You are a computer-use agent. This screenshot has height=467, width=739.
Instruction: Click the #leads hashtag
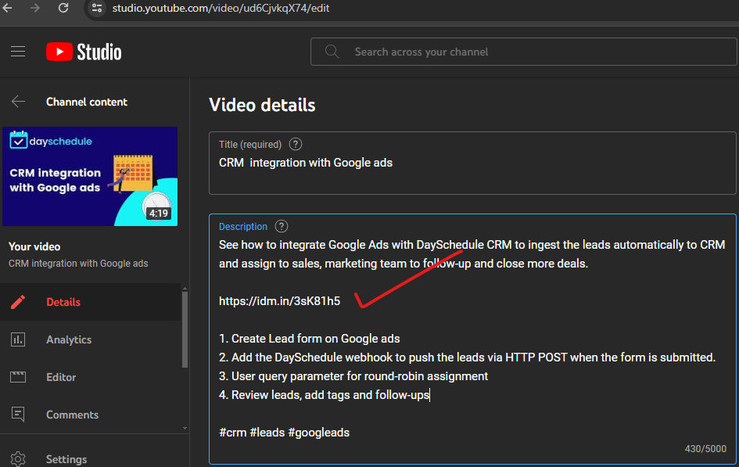[267, 433]
